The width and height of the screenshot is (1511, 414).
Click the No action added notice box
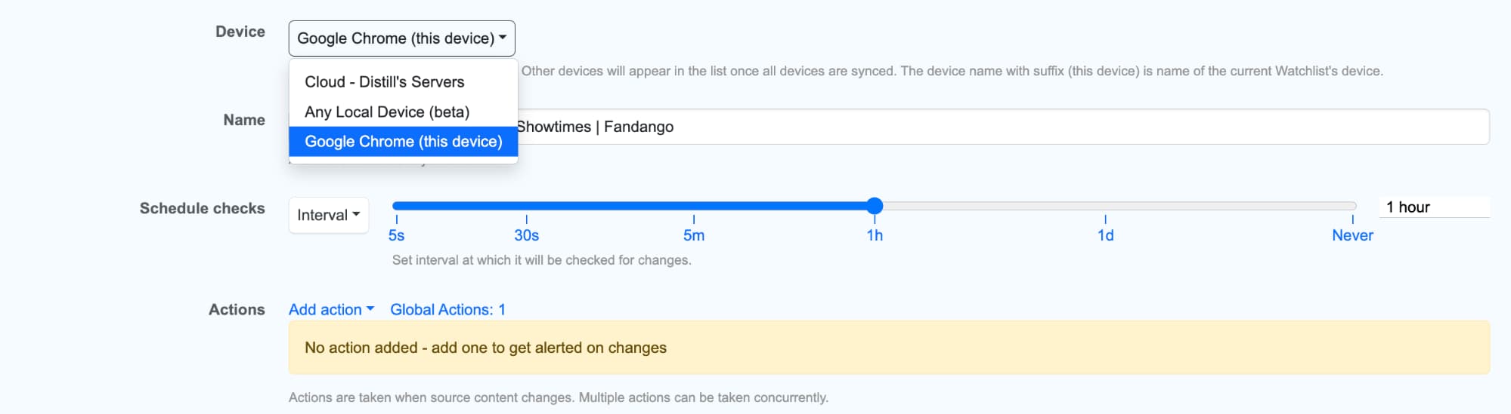point(888,348)
